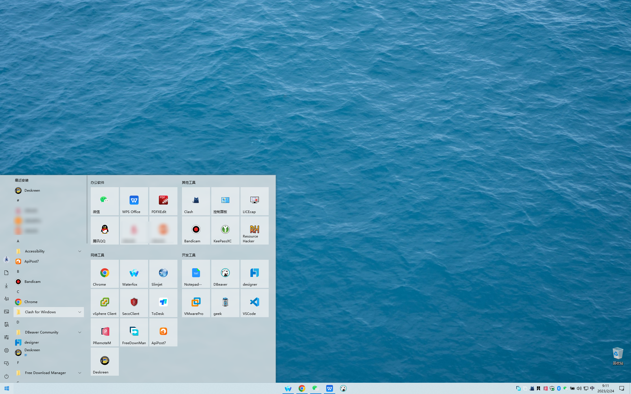Open ApiPost7 from the app list

tap(32, 261)
